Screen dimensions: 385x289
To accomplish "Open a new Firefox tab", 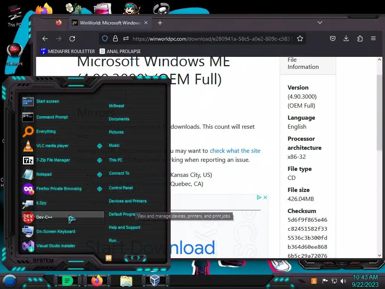I will click(160, 23).
